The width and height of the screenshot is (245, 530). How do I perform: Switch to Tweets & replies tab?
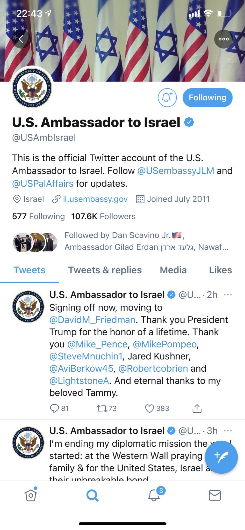coord(105,270)
